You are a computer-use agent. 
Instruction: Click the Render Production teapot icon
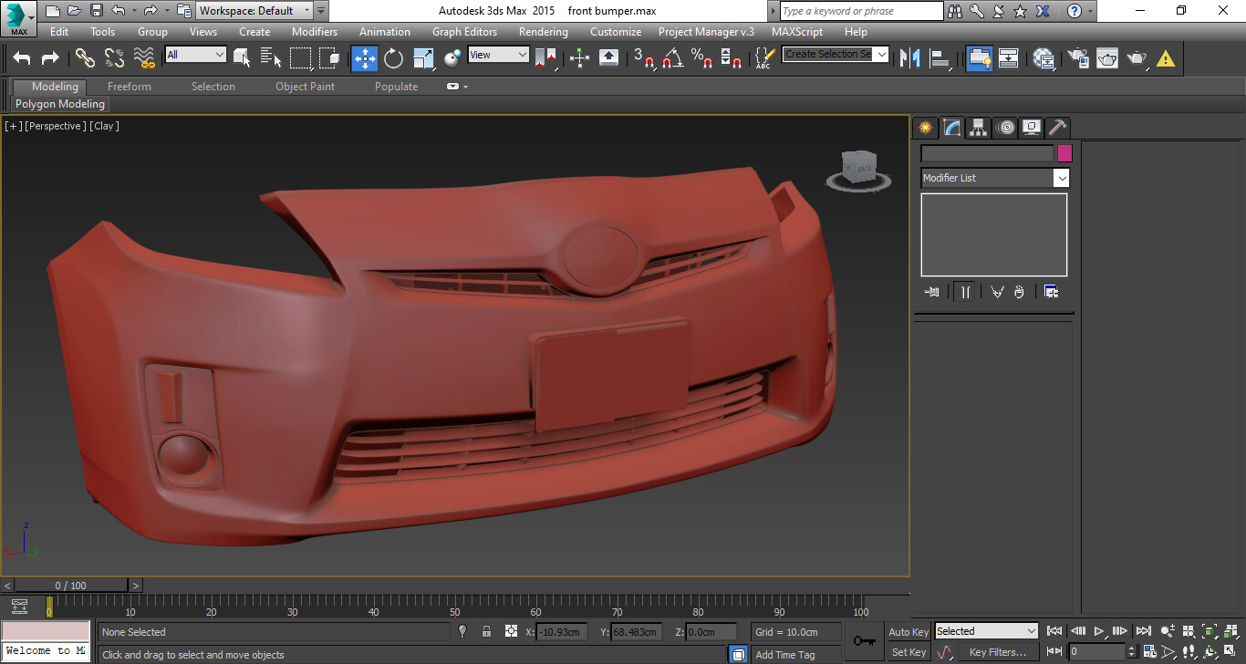click(x=1137, y=58)
